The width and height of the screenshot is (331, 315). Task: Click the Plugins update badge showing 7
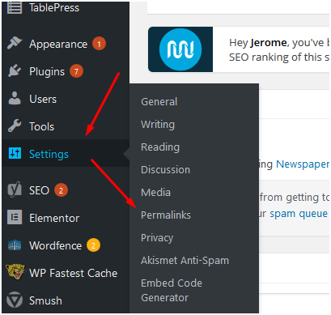(x=76, y=71)
